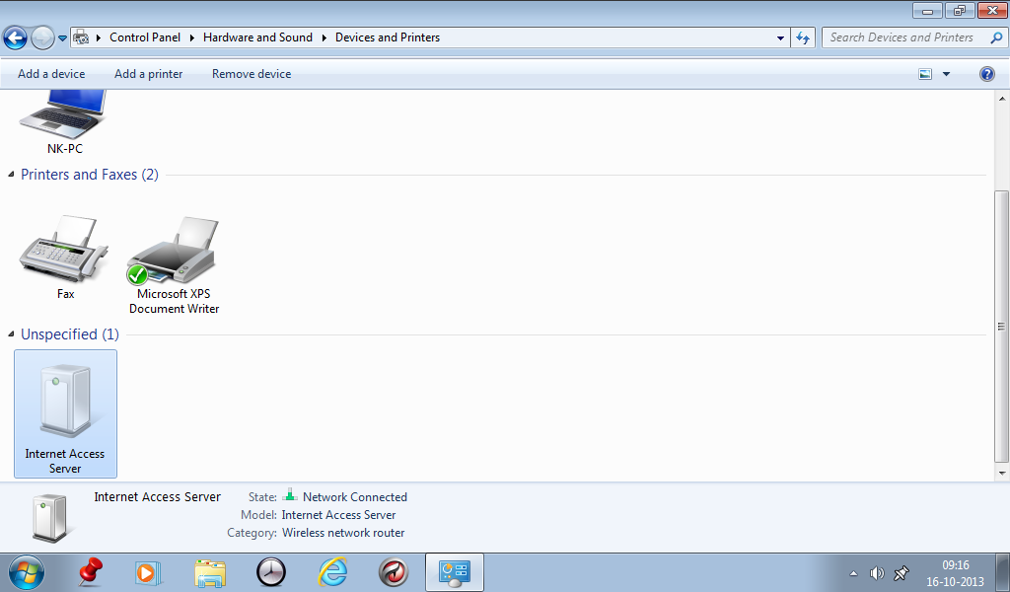The width and height of the screenshot is (1010, 592).
Task: Open Windows Explorer folder from taskbar
Action: 210,572
